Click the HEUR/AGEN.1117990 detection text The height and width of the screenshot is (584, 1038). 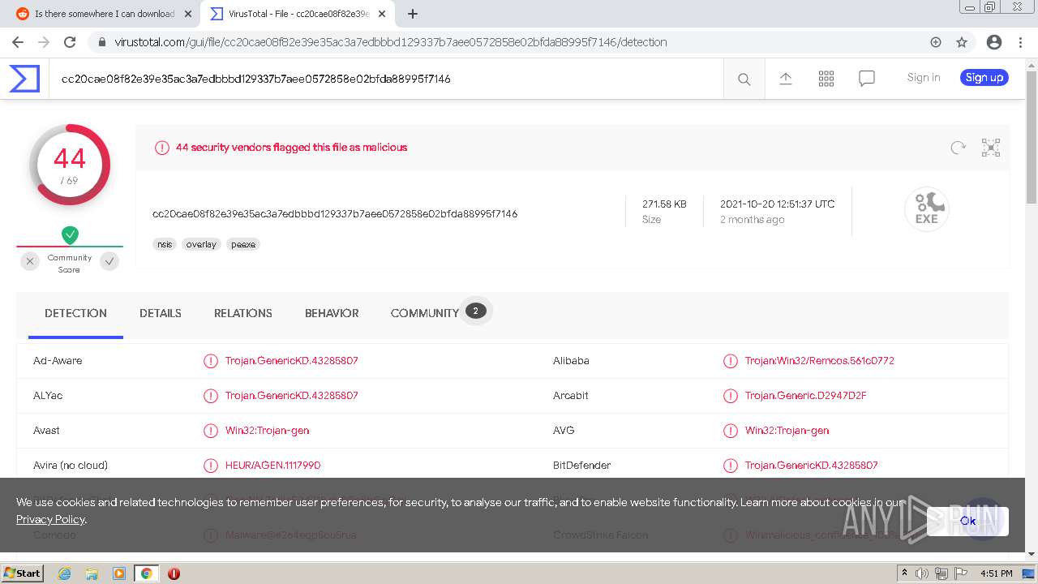coord(272,466)
